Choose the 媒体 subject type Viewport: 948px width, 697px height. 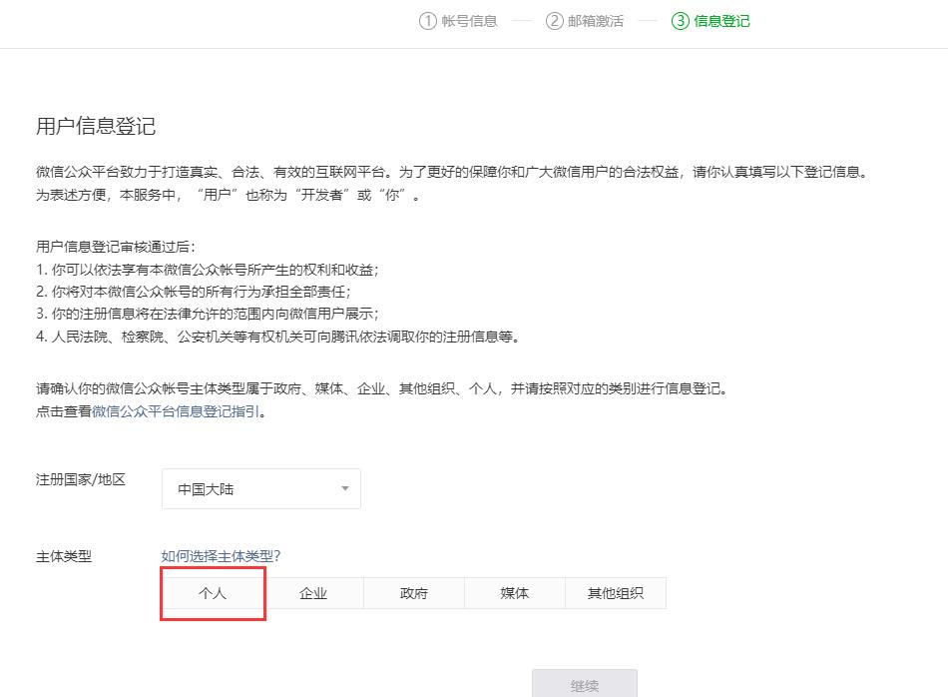(514, 593)
